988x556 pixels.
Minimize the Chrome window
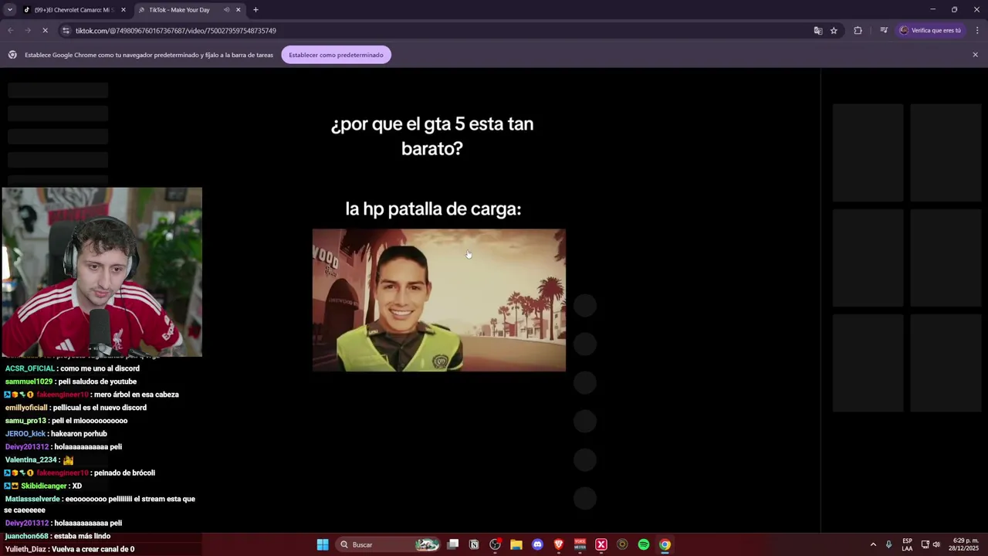point(932,10)
